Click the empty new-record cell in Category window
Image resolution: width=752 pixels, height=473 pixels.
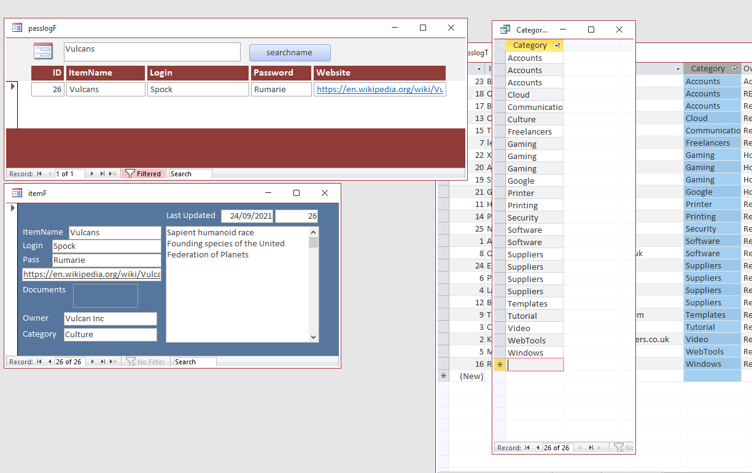point(535,365)
